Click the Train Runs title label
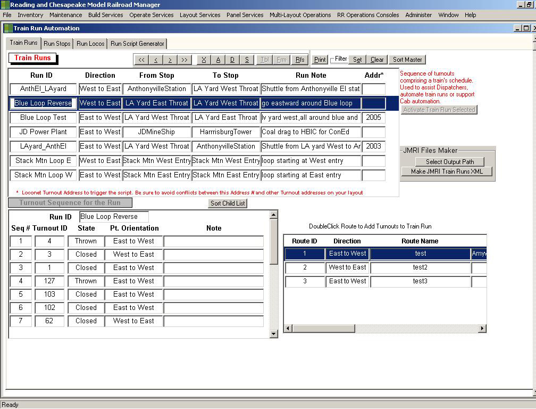Viewport: 536px width, 409px height. 32,58
